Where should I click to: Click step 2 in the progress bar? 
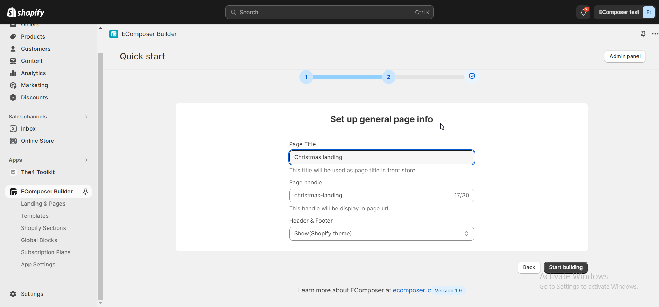[389, 77]
